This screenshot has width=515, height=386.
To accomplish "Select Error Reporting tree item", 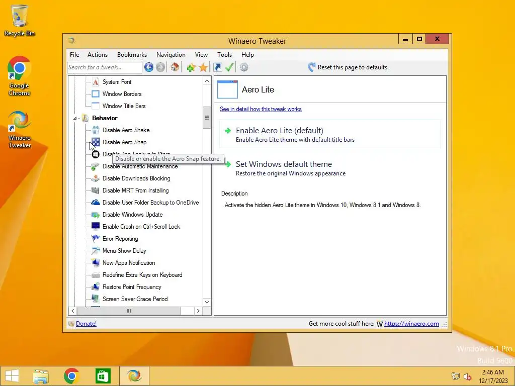I will [120, 239].
